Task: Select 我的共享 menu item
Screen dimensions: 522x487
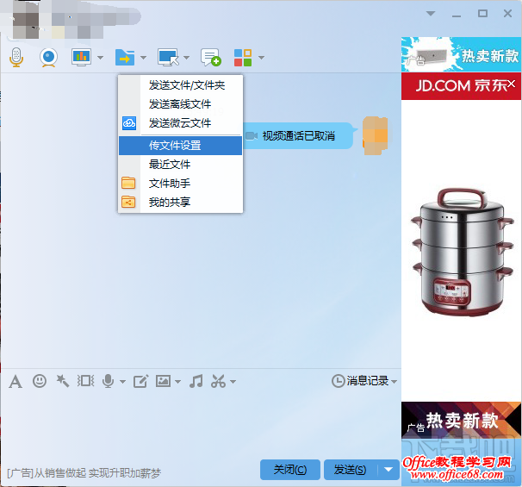Action: click(x=180, y=203)
